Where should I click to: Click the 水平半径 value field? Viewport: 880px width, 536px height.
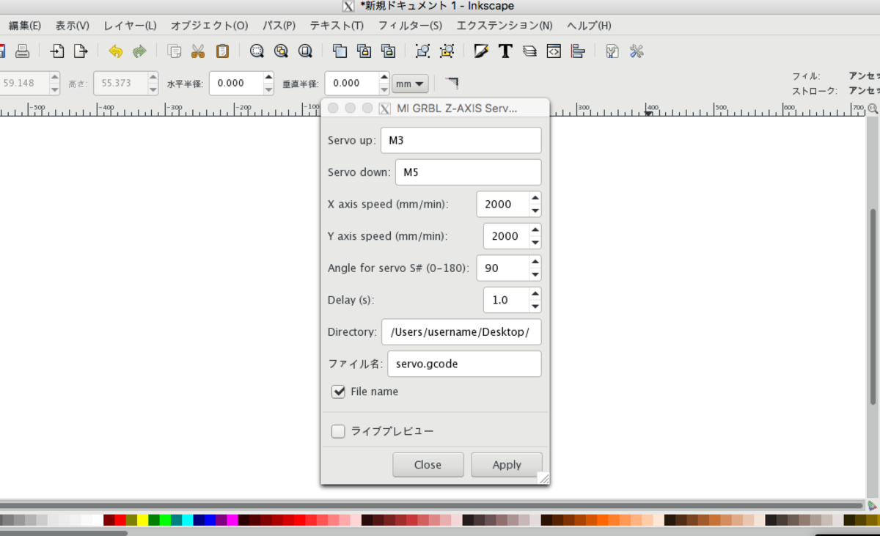tap(236, 84)
